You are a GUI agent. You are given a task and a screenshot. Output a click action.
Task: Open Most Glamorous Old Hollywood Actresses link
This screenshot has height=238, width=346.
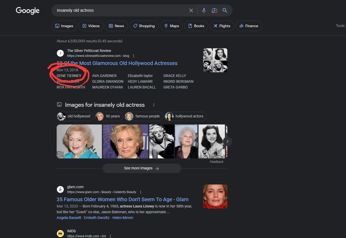(x=117, y=63)
